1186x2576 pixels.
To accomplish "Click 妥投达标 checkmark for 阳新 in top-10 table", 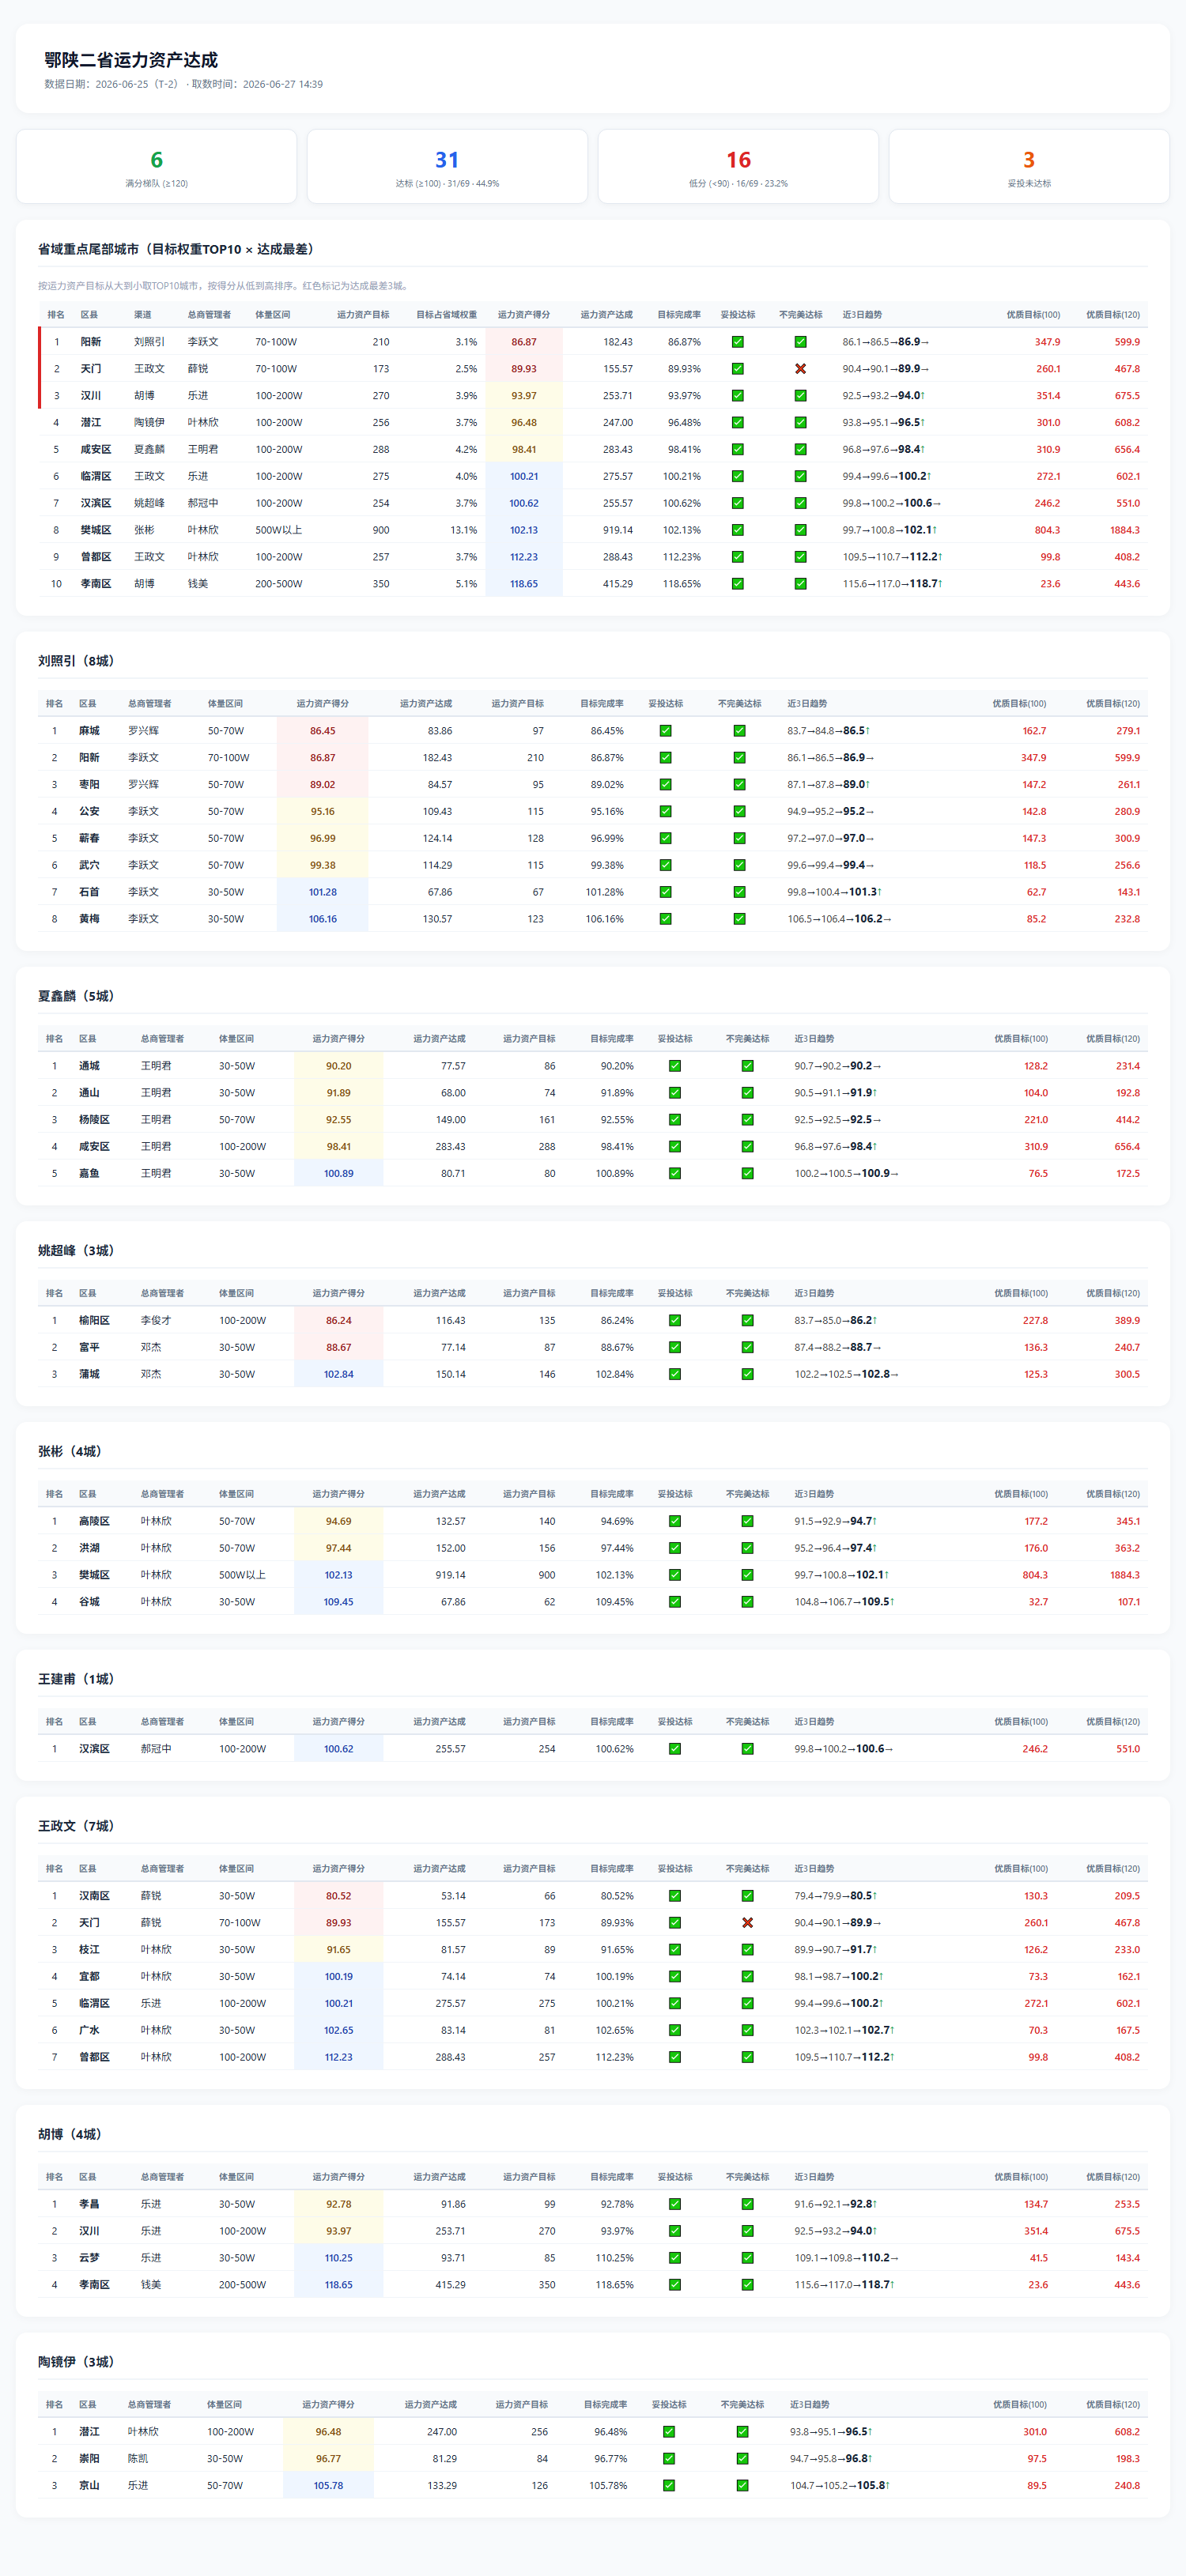I will (x=738, y=342).
